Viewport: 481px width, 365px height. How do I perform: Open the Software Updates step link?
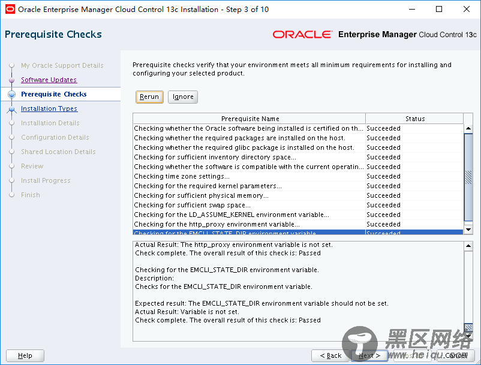(x=49, y=80)
